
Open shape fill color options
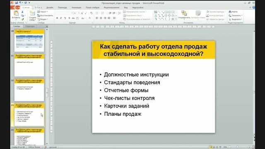tap(216, 12)
